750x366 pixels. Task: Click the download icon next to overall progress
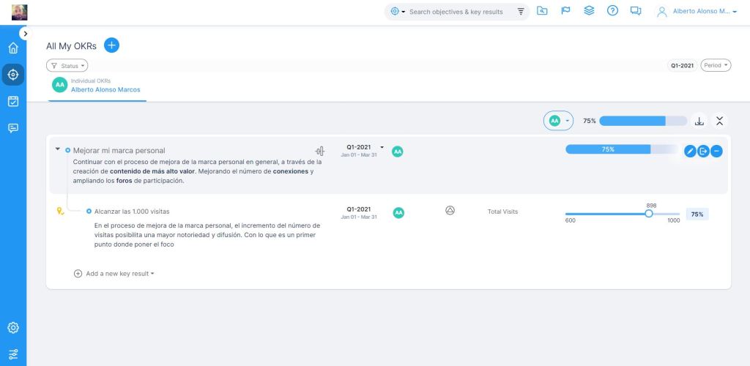coord(699,121)
